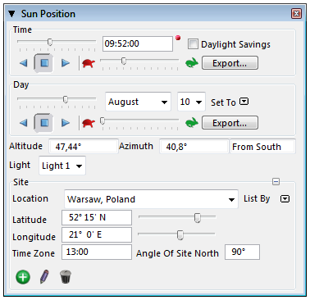The image size is (310, 300).
Task: Click the Time Zone field 13:00
Action: [x=97, y=252]
